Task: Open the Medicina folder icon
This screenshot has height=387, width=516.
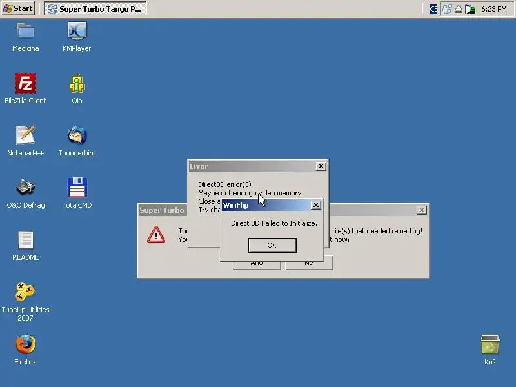Action: 26,31
